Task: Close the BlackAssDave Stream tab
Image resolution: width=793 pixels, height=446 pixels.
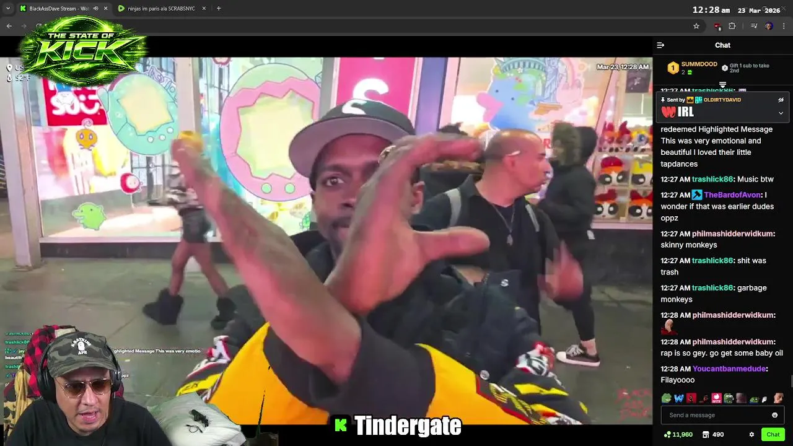Action: pyautogui.click(x=105, y=9)
